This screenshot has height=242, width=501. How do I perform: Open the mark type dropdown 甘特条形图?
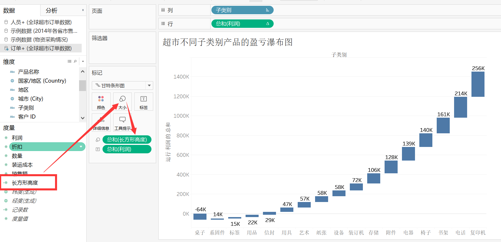pos(122,85)
